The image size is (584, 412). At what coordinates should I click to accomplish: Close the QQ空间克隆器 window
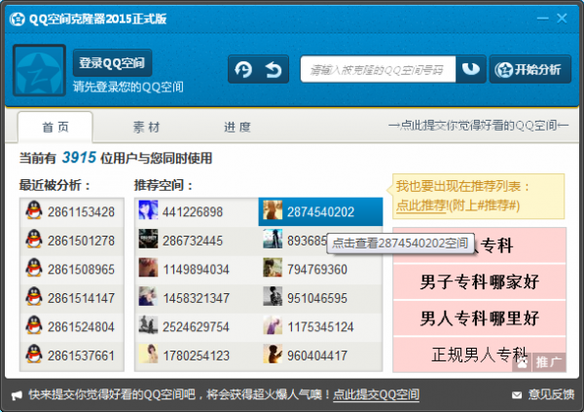click(562, 18)
